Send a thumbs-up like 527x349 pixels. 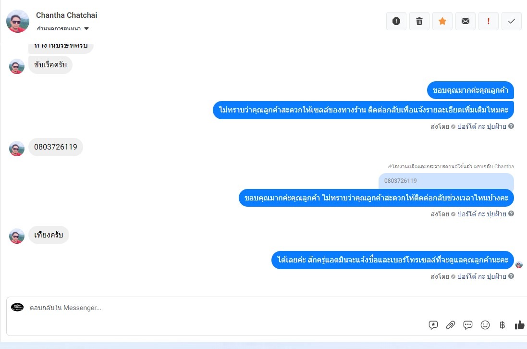tap(519, 325)
